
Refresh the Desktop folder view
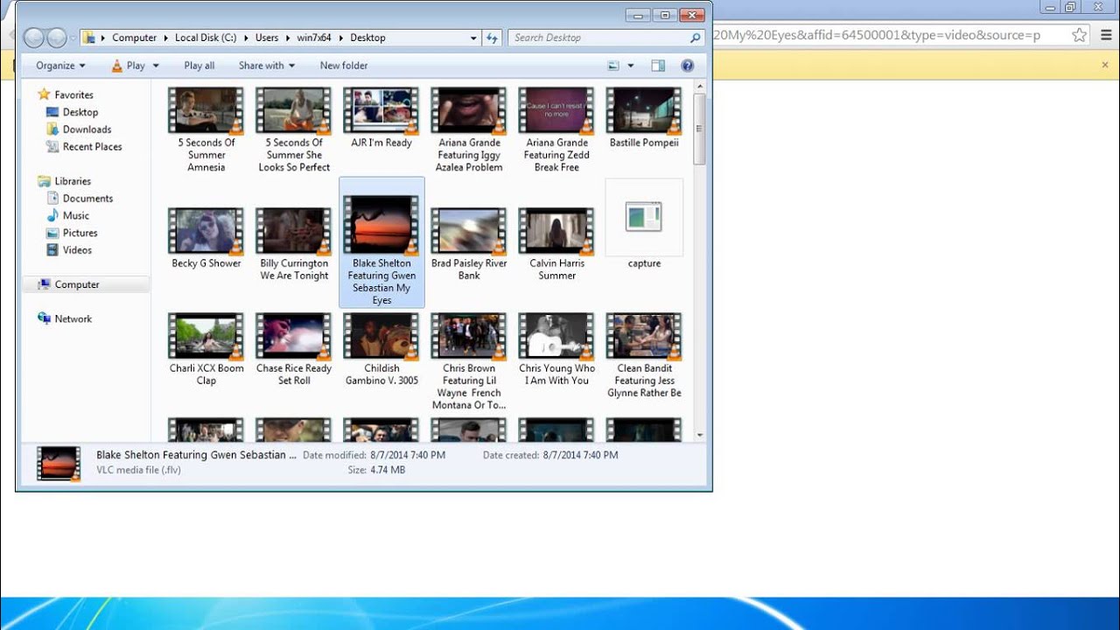pyautogui.click(x=492, y=38)
